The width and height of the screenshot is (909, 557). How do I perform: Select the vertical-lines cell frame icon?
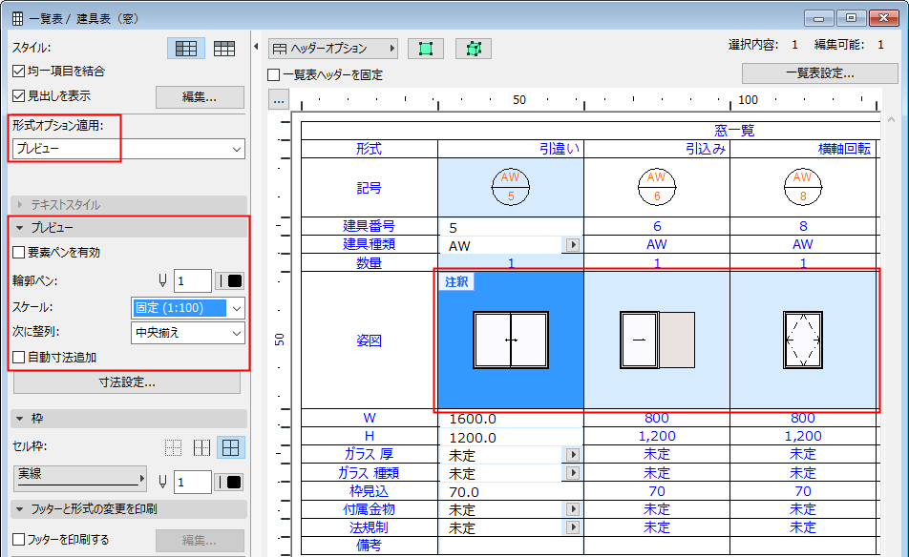point(201,447)
